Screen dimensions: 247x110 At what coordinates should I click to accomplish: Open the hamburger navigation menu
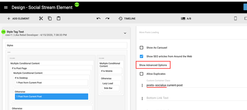(x=6, y=8)
